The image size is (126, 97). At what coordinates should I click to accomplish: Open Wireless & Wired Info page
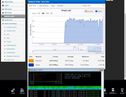point(13,56)
